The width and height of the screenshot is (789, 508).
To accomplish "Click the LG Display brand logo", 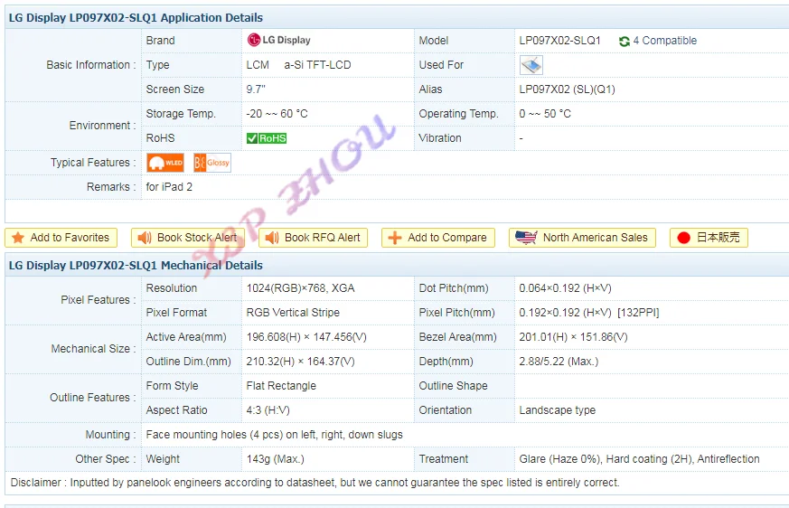I will point(278,40).
